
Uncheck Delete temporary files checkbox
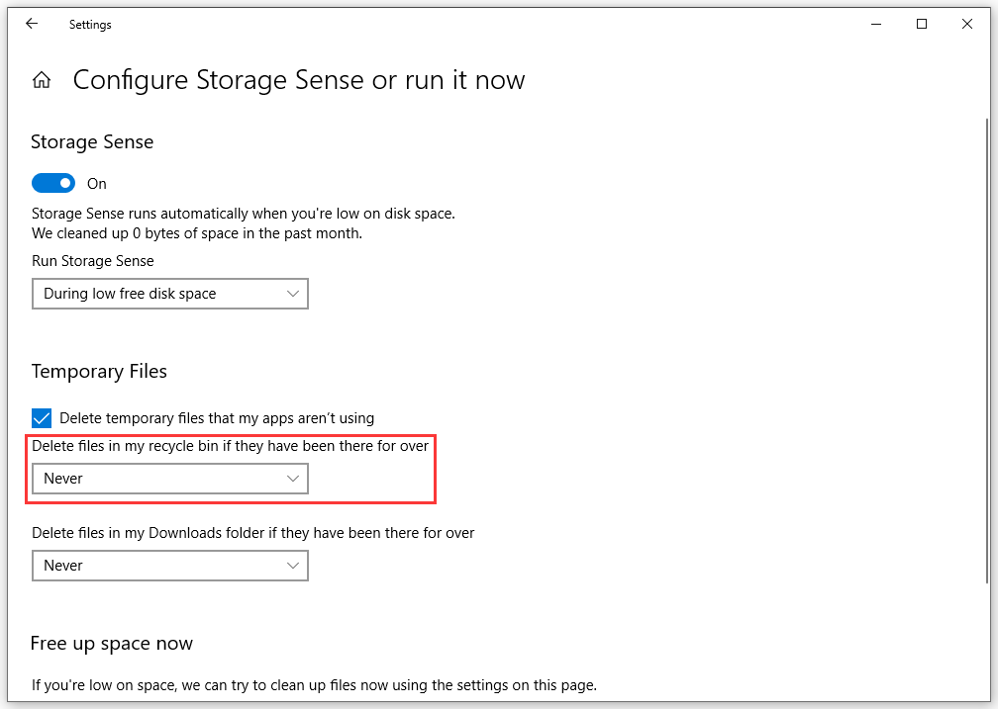tap(42, 418)
